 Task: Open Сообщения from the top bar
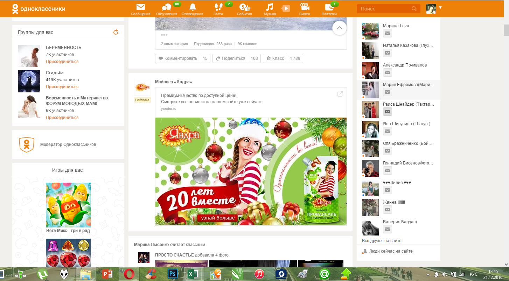click(x=140, y=9)
